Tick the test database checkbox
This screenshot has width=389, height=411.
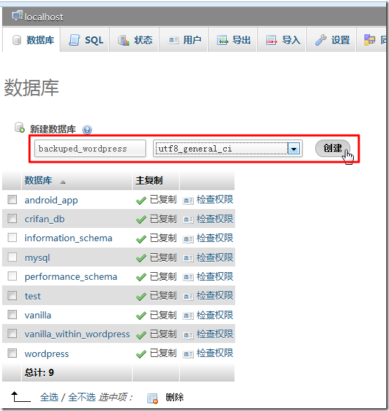(13, 295)
